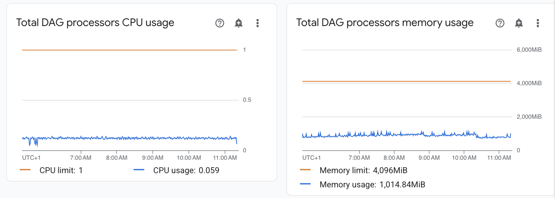Select 8:00 AM marker on memory chart
Screen dimensions: 555x198
click(394, 158)
